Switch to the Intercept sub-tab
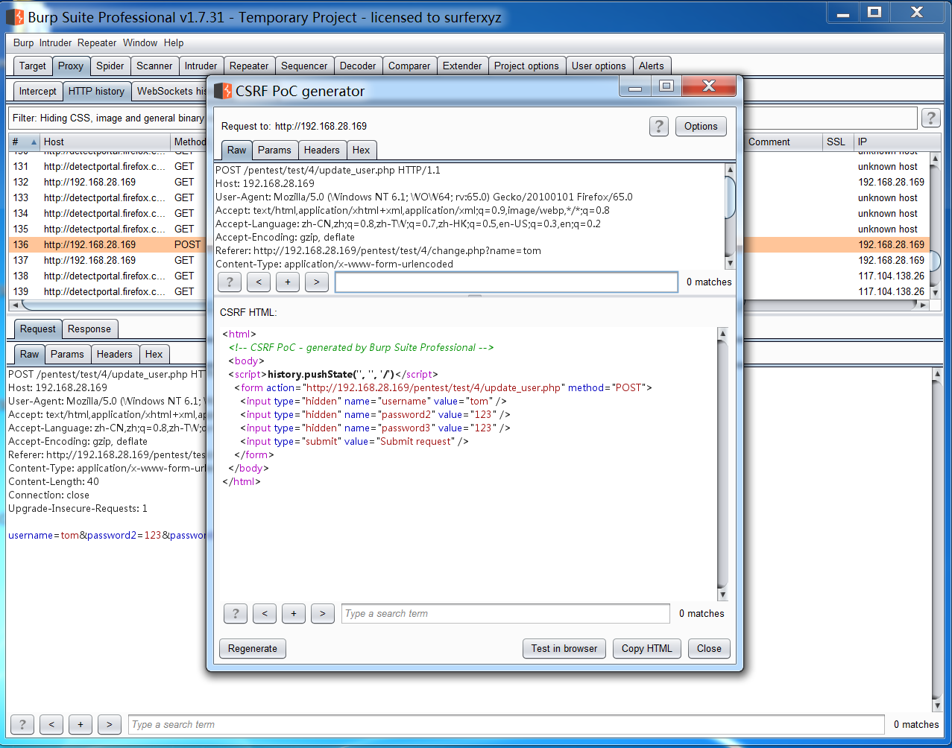952x748 pixels. 37,91
